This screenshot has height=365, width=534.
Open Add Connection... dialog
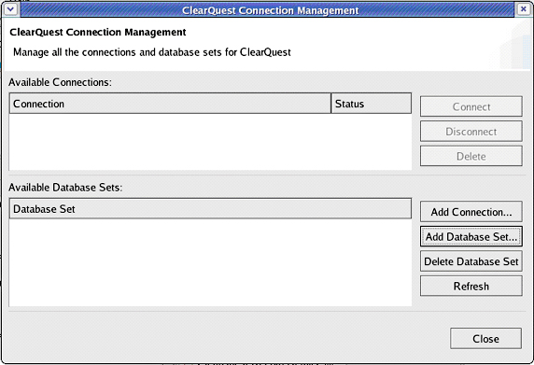coord(471,212)
